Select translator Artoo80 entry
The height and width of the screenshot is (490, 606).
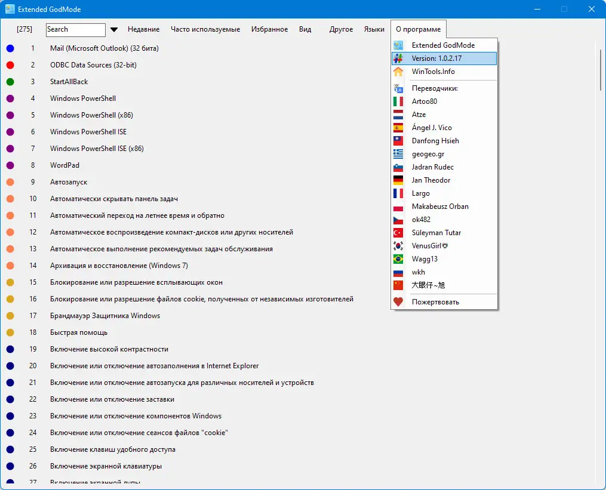[444, 101]
